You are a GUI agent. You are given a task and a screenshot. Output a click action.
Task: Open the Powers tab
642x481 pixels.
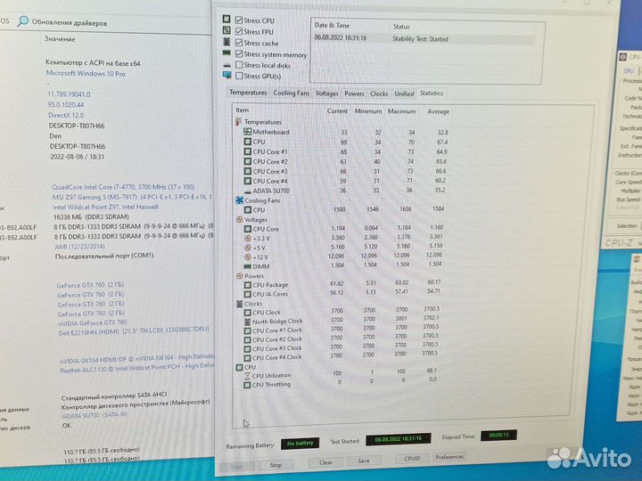click(x=354, y=94)
